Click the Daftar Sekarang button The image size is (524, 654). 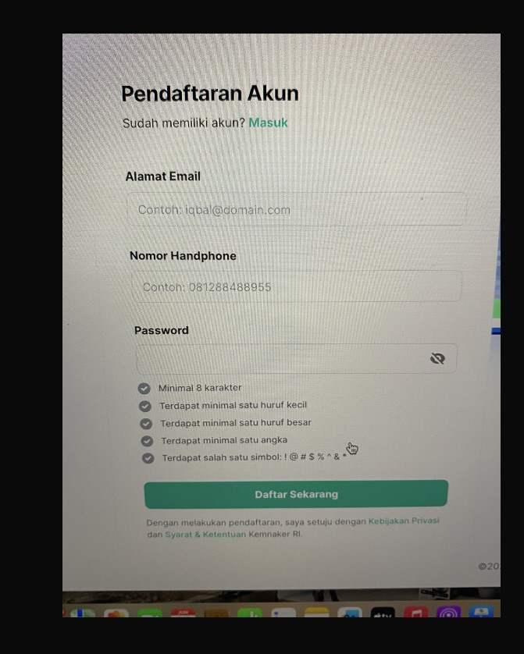296,494
